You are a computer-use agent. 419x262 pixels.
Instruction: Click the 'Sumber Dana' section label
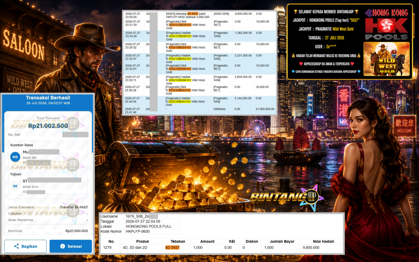pyautogui.click(x=22, y=145)
